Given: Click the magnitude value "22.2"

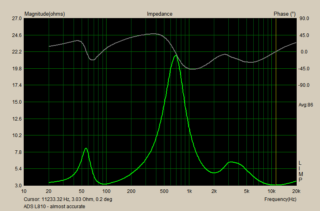Looking at the screenshot, I should (x=17, y=52).
